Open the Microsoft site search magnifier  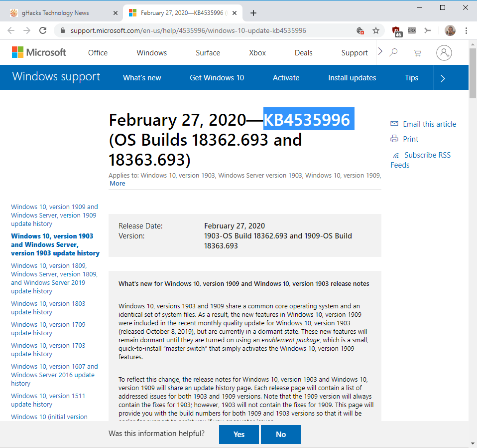pos(393,52)
